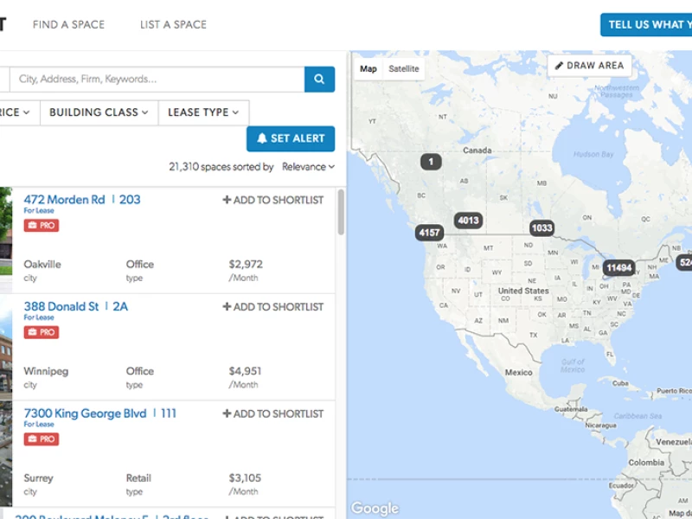Focus the City, Address, Firm, Keywords field
This screenshot has height=519, width=692.
(x=157, y=79)
